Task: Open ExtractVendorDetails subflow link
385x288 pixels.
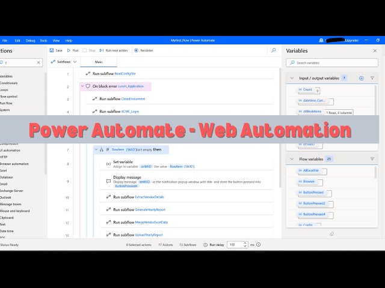Action: 150,197
